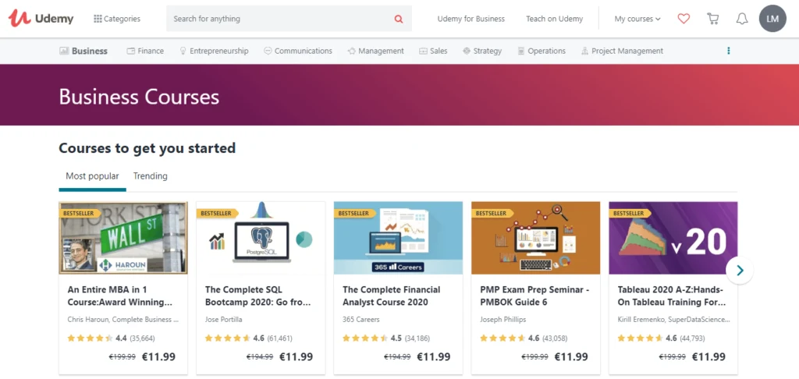Viewport: 799px width, 379px height.
Task: Click the Finance category icon
Action: (131, 51)
